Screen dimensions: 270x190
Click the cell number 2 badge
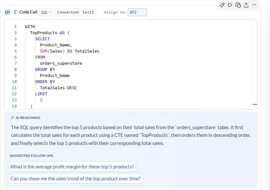15,12
